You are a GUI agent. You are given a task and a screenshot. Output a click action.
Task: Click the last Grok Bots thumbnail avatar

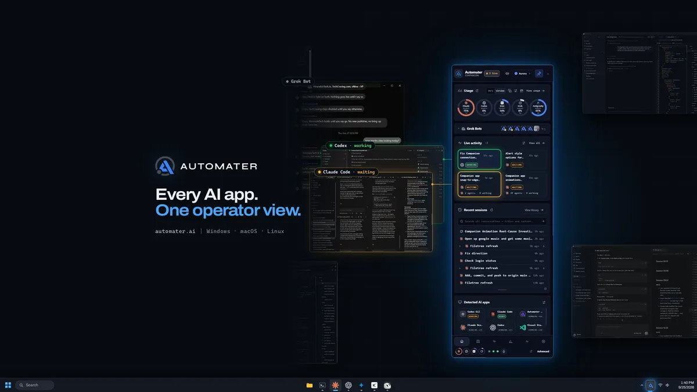tap(537, 128)
